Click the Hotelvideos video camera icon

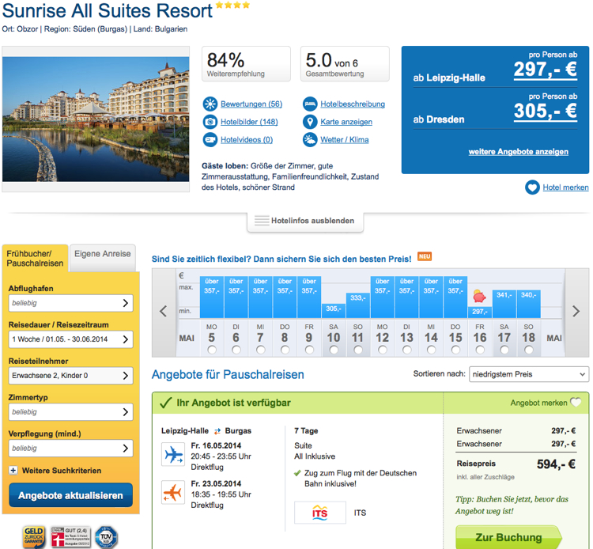click(x=210, y=139)
